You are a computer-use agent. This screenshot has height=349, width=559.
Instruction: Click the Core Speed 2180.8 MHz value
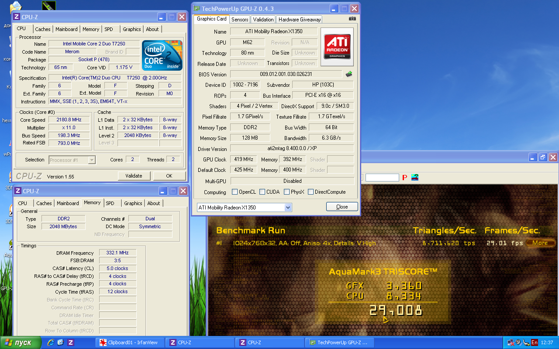[69, 120]
